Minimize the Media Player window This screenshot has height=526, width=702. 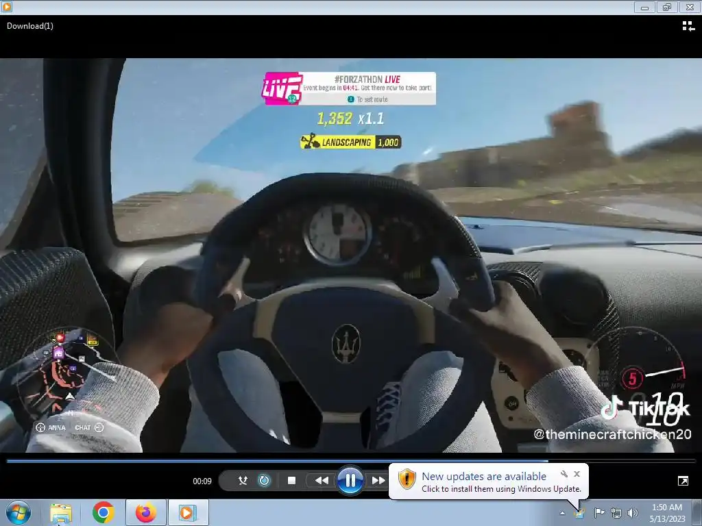pos(644,7)
